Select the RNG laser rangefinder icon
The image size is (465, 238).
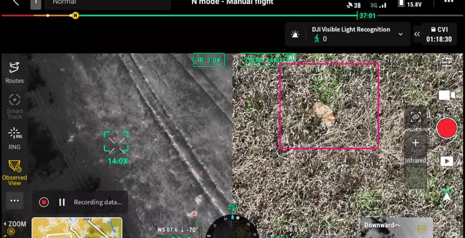pos(15,133)
